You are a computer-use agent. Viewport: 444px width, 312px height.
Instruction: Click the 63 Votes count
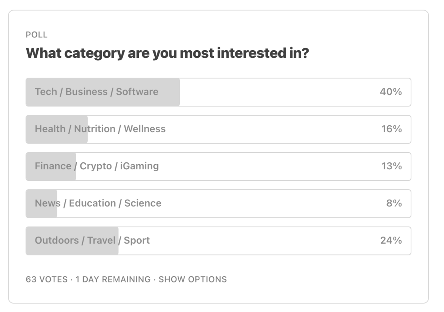click(47, 279)
